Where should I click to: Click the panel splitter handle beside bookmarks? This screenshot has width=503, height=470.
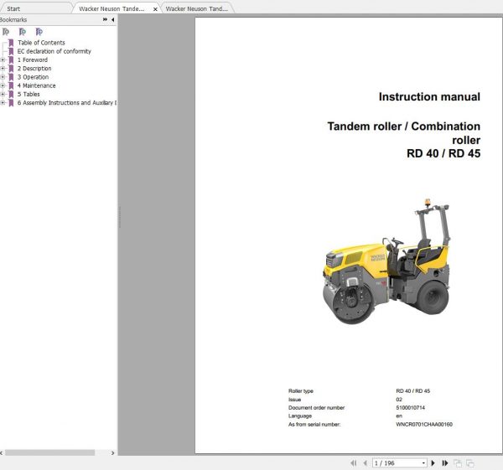[119, 217]
